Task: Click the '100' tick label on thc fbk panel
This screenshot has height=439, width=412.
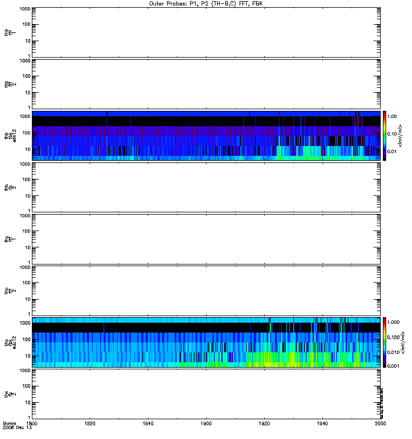Action: click(x=26, y=340)
